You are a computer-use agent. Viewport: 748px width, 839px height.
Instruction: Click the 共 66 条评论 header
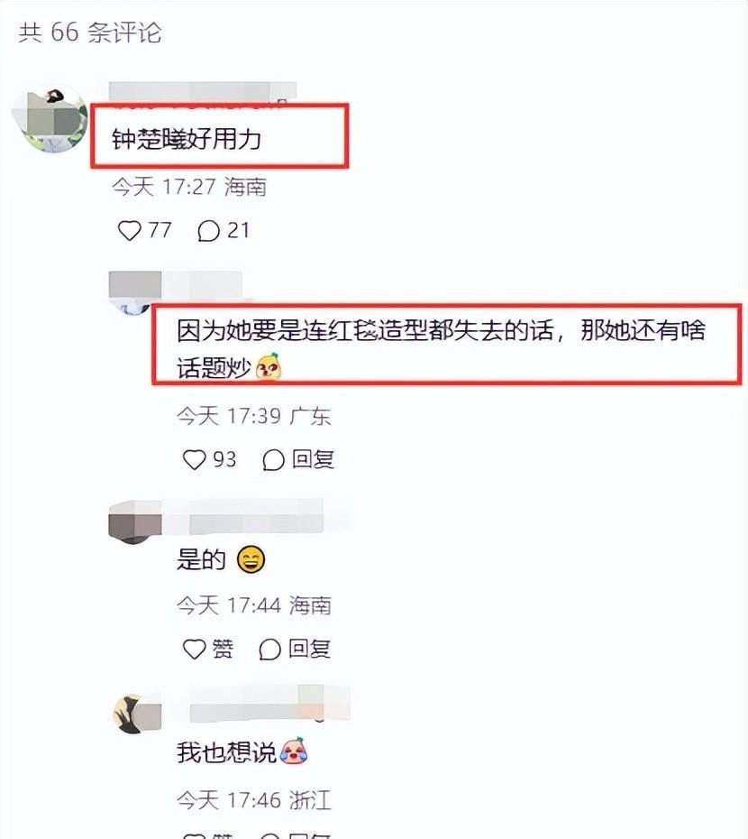(90, 32)
